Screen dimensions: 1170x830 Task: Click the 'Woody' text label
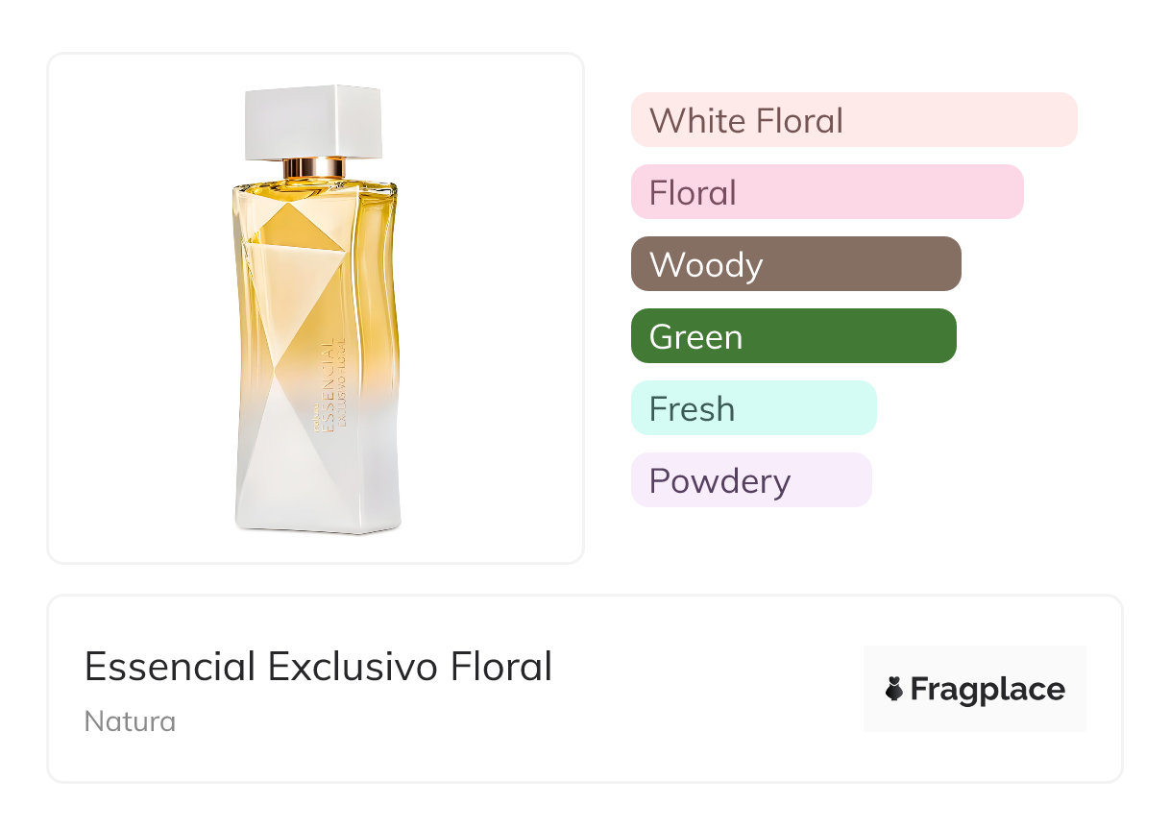pyautogui.click(x=706, y=265)
